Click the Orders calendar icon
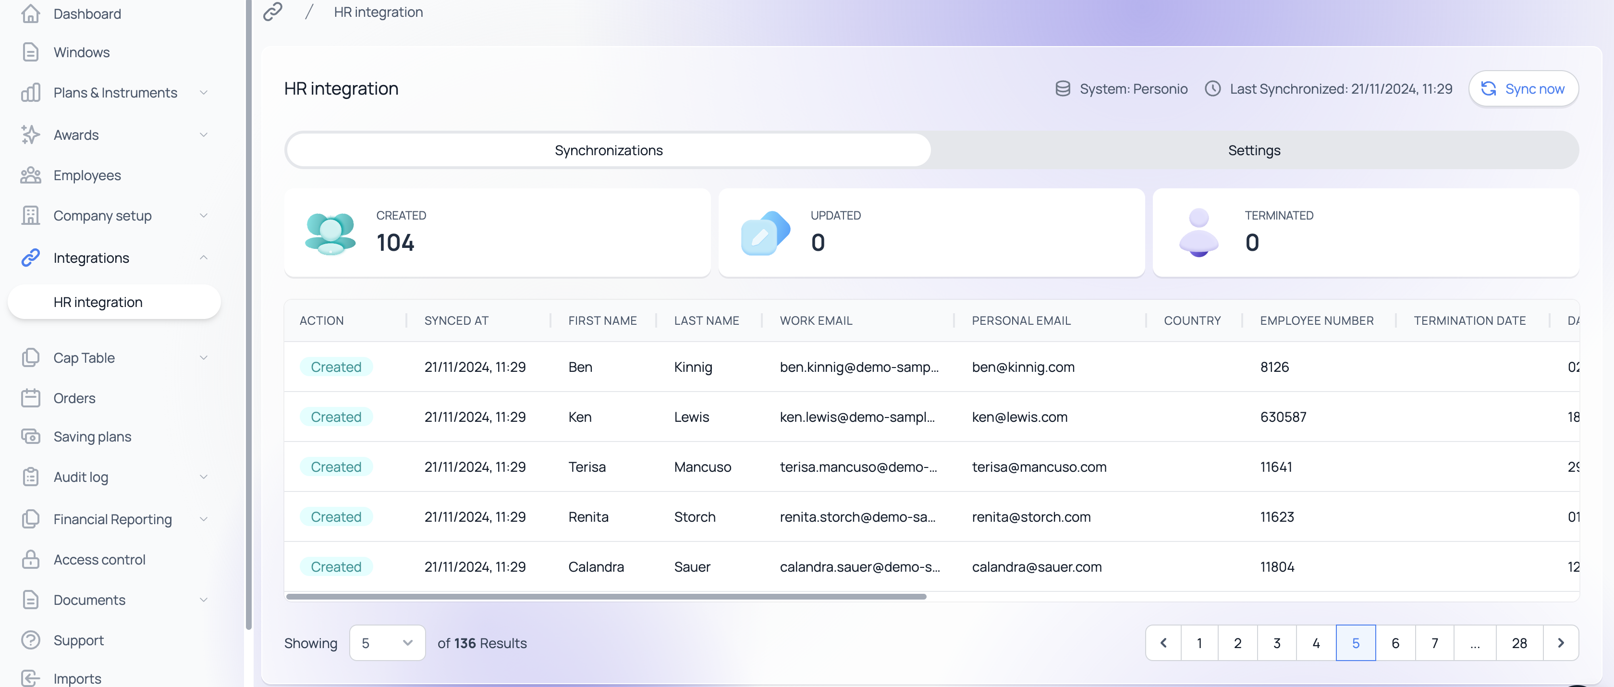Screen dimensions: 1614x687 coord(30,398)
